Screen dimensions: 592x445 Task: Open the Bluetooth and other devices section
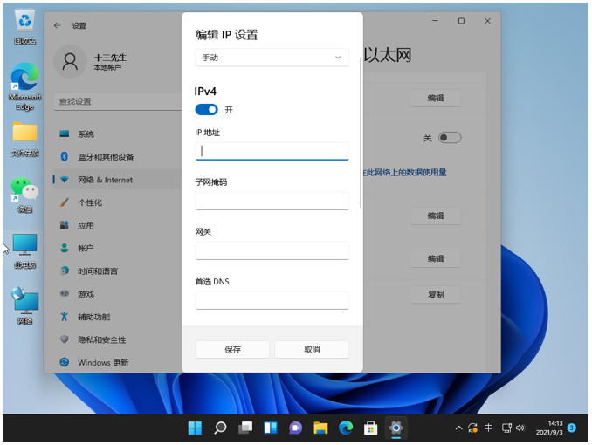(x=105, y=157)
